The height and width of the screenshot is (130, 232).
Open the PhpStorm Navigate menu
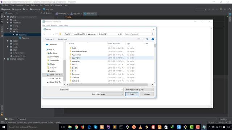(19, 5)
